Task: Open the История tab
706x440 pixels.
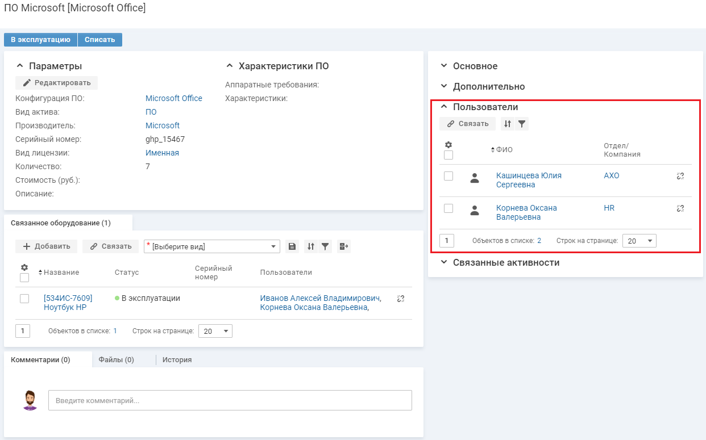Action: click(177, 359)
